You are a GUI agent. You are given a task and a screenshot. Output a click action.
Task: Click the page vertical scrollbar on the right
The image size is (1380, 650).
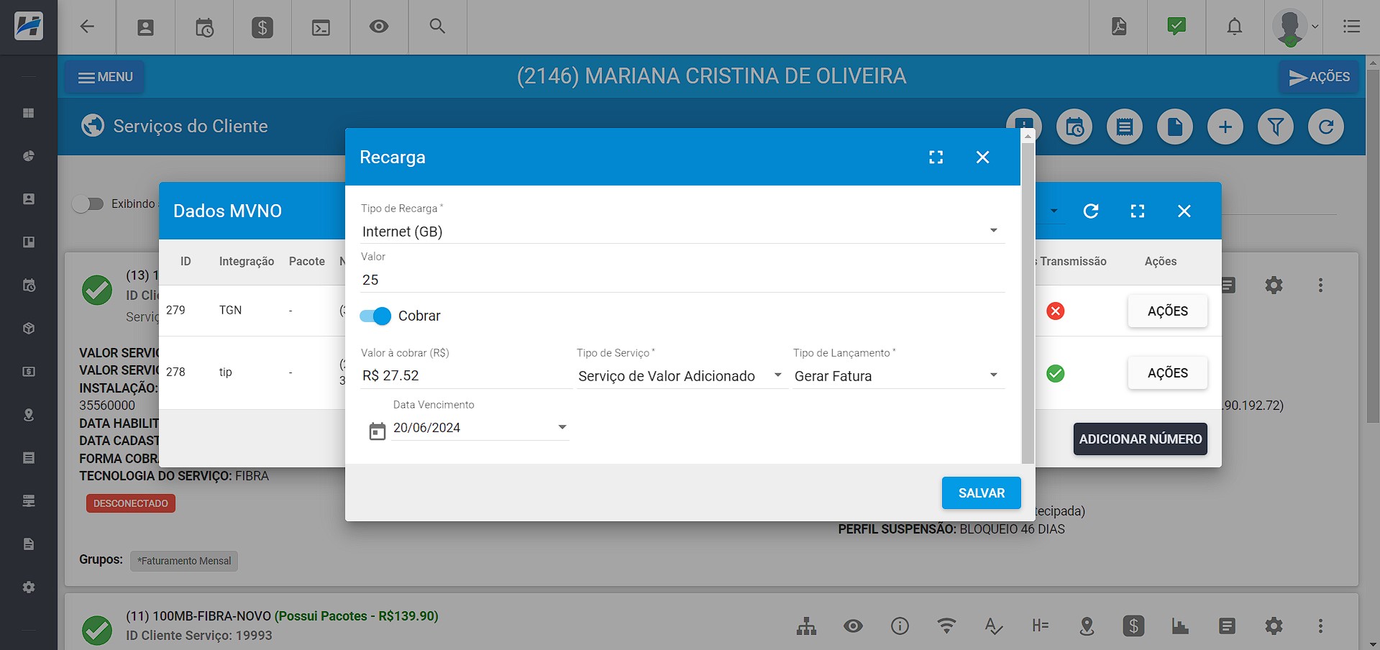point(1373,246)
